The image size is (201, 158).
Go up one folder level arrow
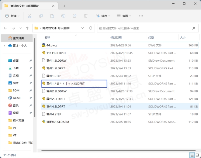tap(27, 28)
